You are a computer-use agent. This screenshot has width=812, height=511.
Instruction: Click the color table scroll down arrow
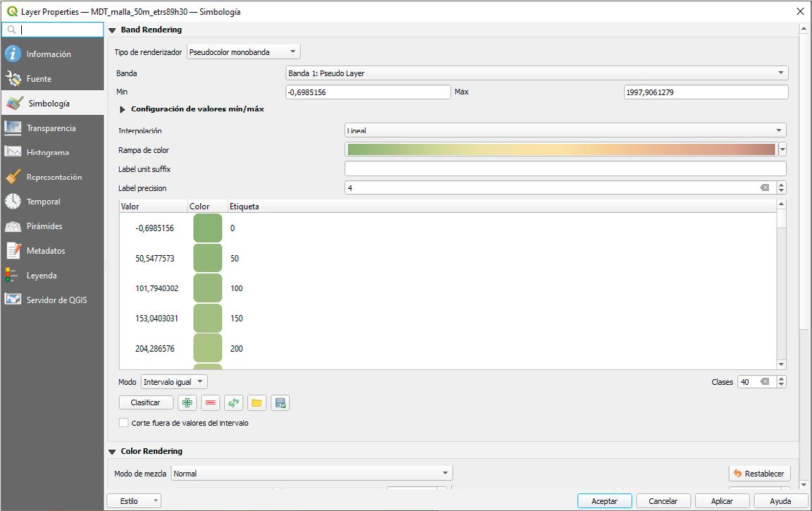[x=782, y=364]
